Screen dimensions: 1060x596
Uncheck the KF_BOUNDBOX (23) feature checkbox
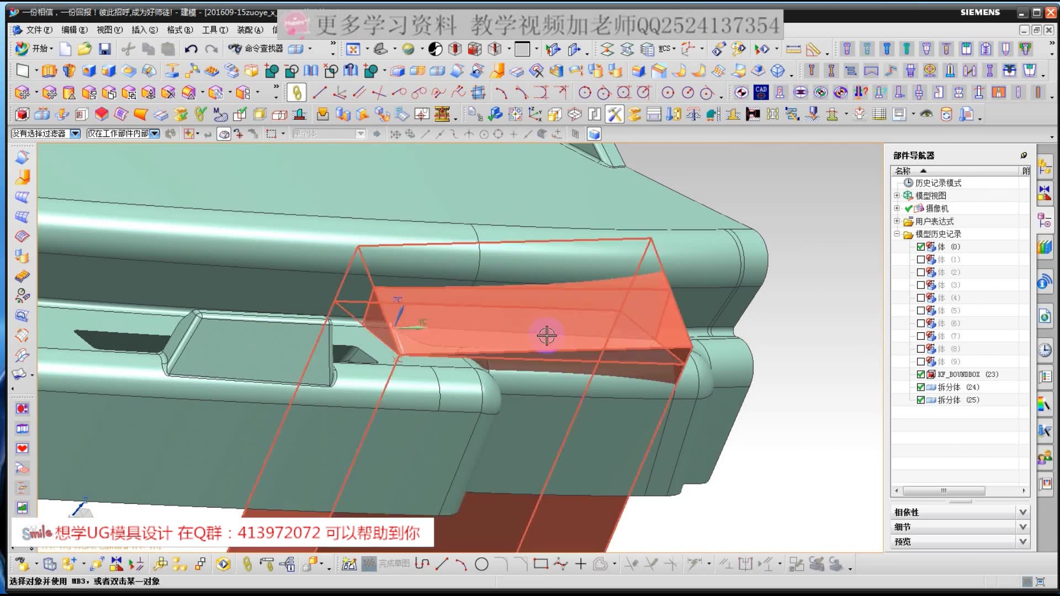click(x=920, y=374)
